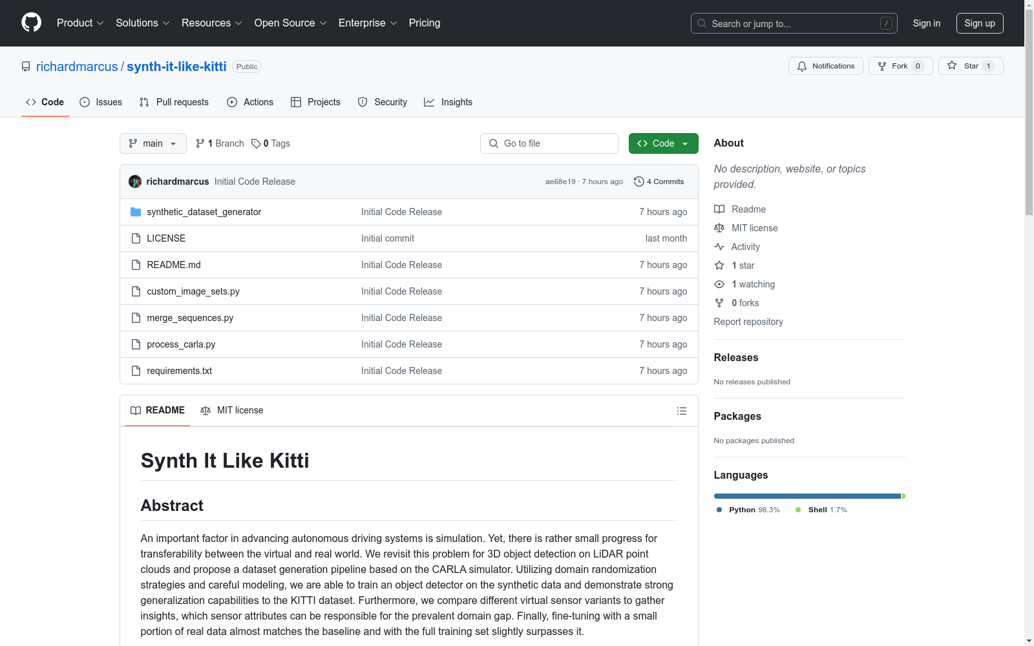This screenshot has height=646, width=1034.
Task: Open the requirements.txt file
Action: pos(180,371)
